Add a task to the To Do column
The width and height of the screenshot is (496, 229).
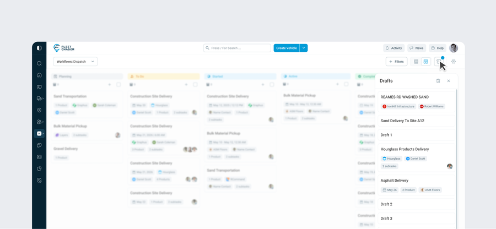point(186,85)
